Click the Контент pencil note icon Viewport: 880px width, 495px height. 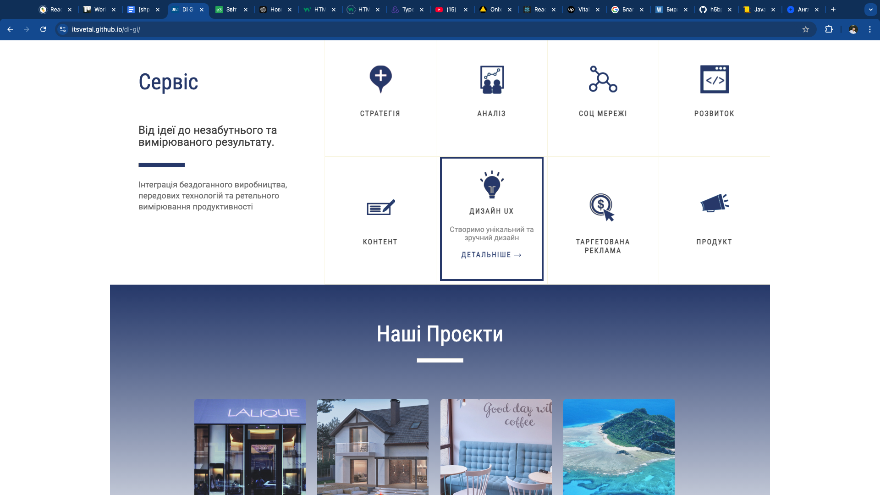(380, 207)
